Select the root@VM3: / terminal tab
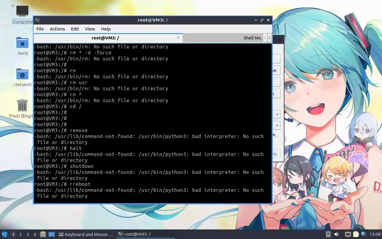382x239 pixels. pos(108,38)
